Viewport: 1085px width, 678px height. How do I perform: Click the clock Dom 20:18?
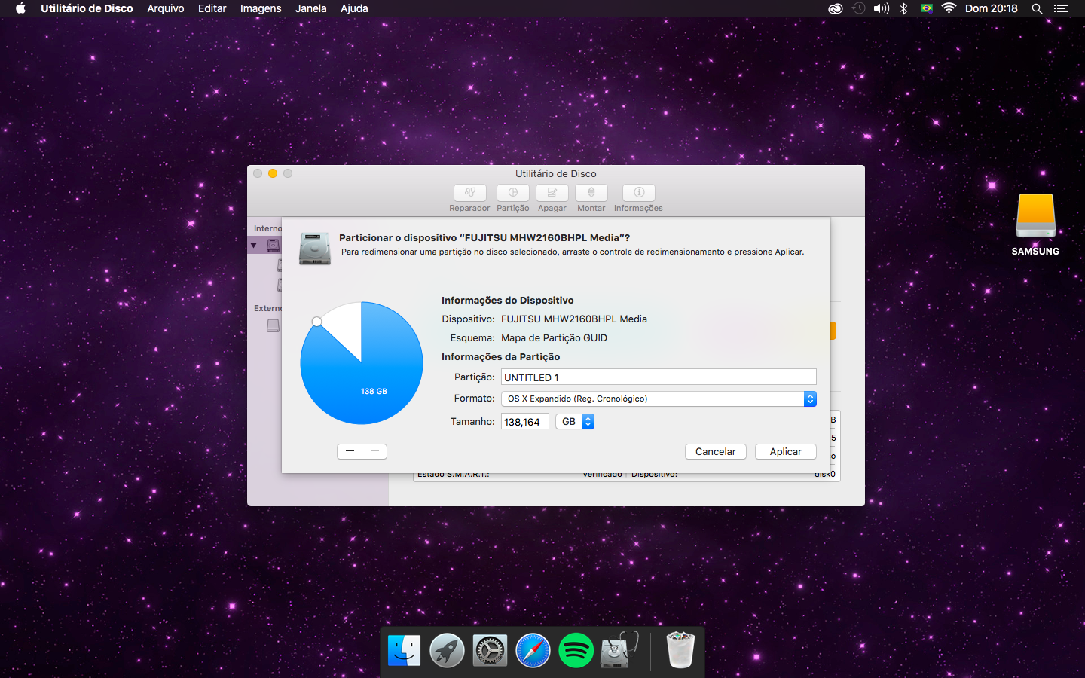coord(992,8)
